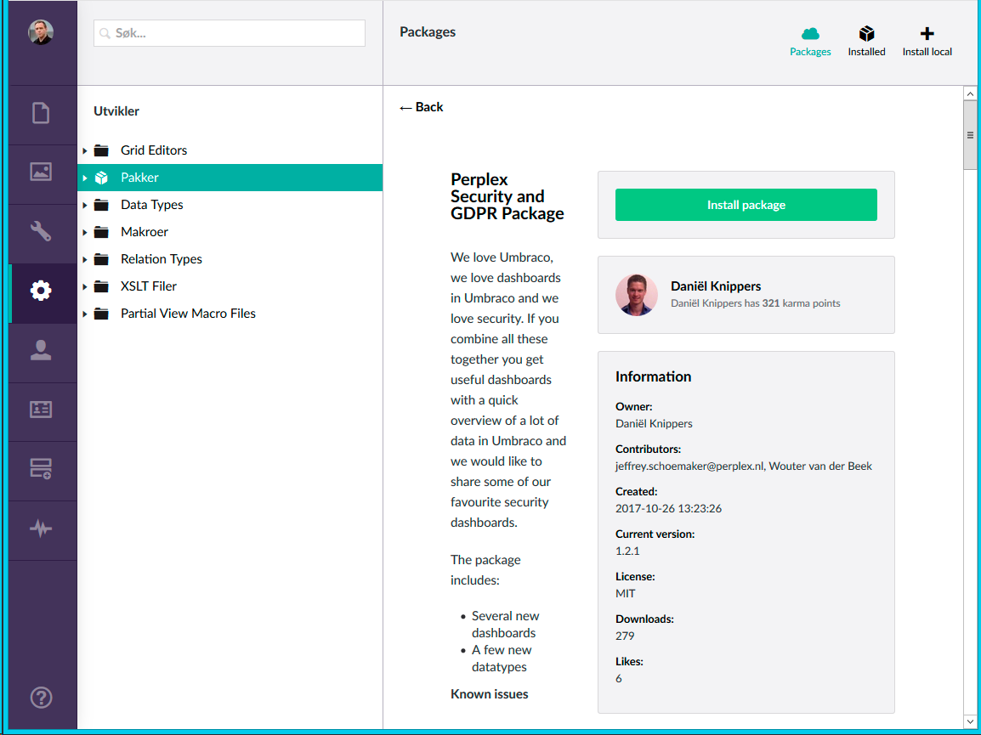This screenshot has height=735, width=981.
Task: Open the Content section document icon
Action: (x=41, y=113)
